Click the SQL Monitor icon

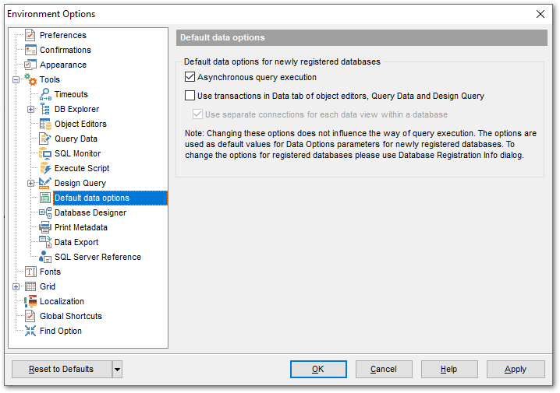click(x=45, y=154)
